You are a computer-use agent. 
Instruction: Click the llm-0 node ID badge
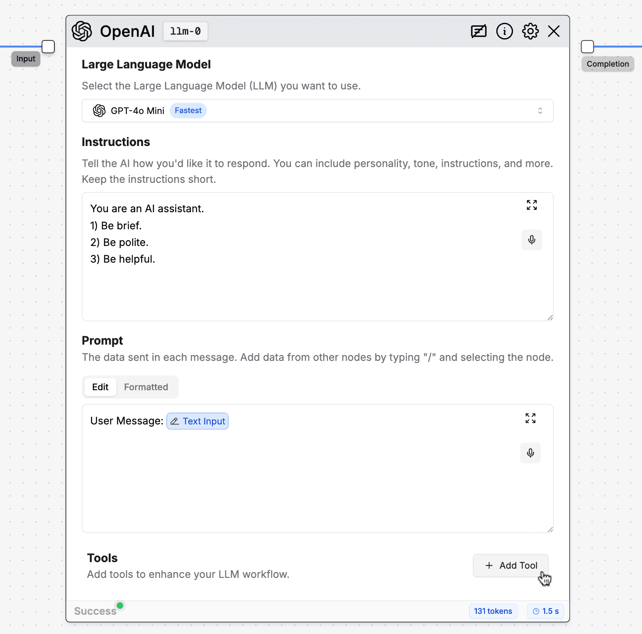click(186, 31)
